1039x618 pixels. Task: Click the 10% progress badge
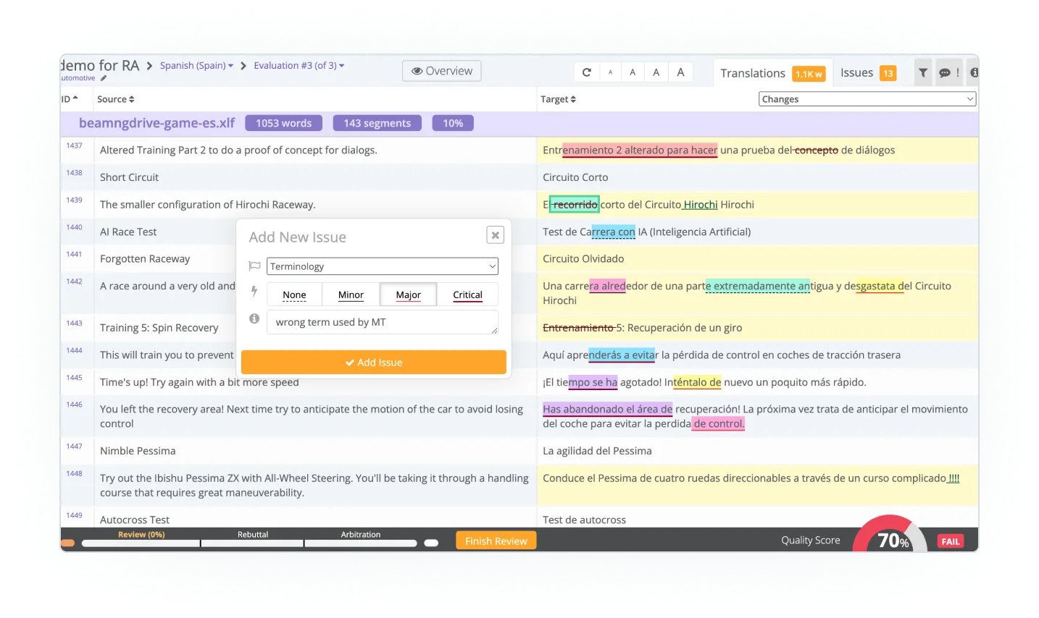(x=453, y=123)
